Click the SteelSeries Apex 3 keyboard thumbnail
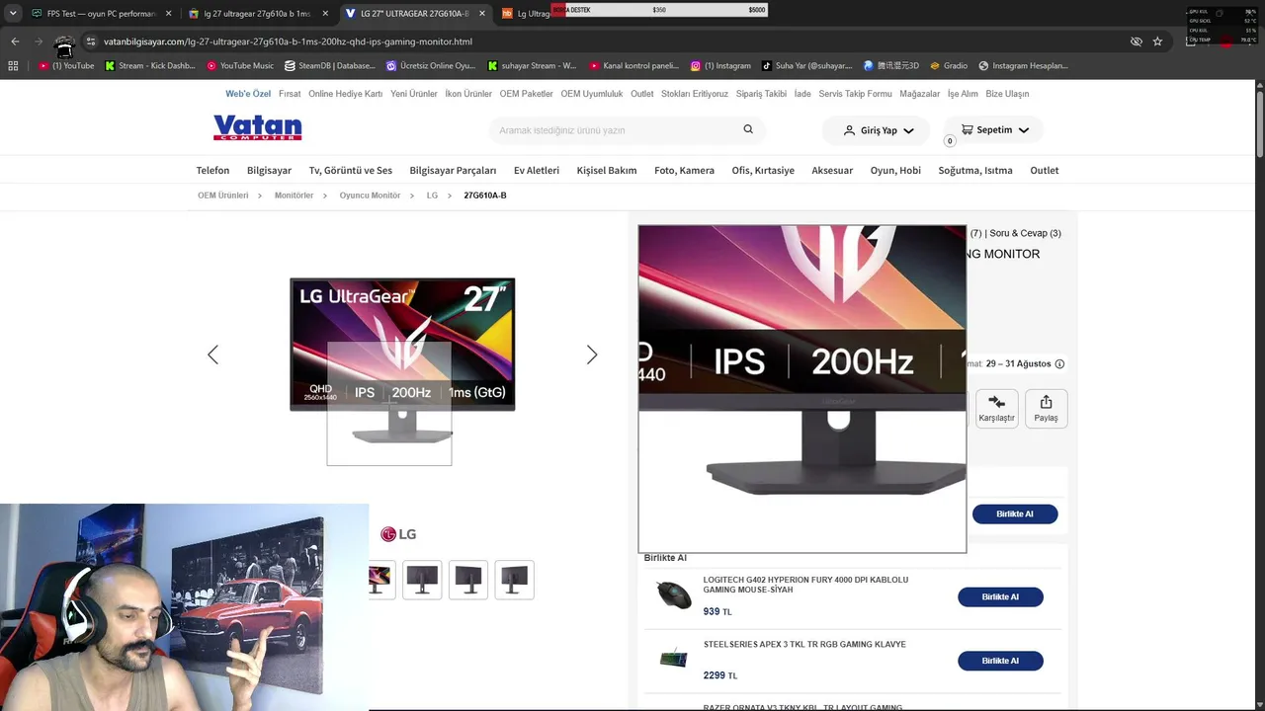This screenshot has height=711, width=1265. [x=674, y=658]
